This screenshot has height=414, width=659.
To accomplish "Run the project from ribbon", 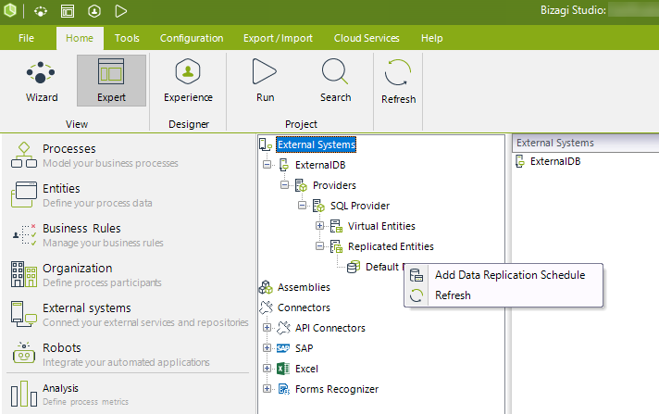I will [265, 81].
